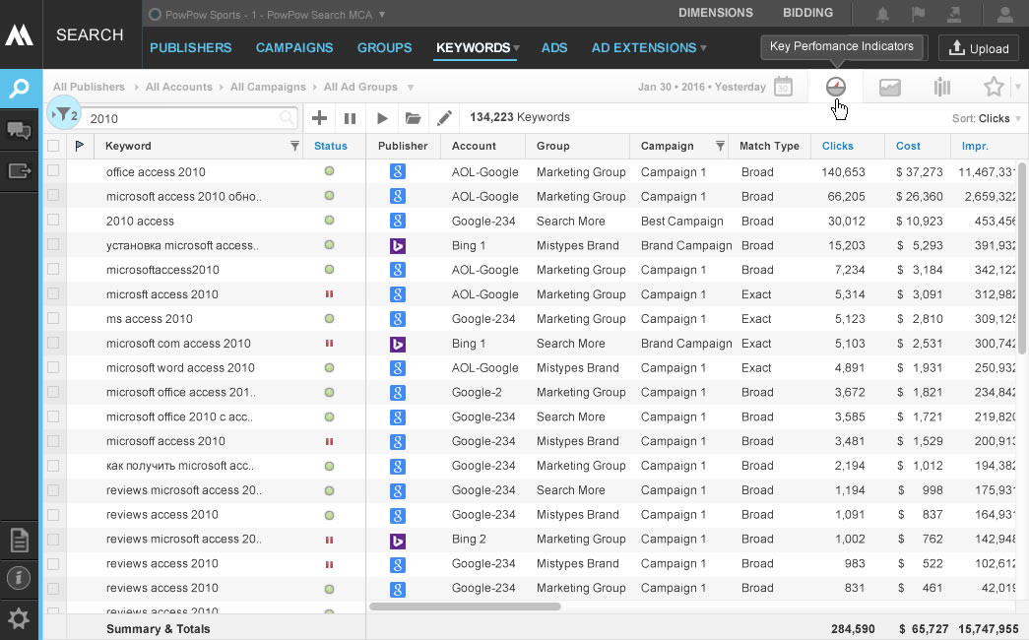Viewport: 1029px width, 640px height.
Task: Click the Impr. column header
Action: pos(975,146)
